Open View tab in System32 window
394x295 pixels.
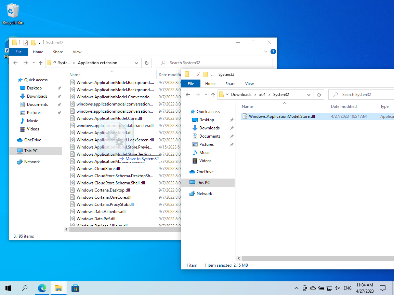click(77, 52)
